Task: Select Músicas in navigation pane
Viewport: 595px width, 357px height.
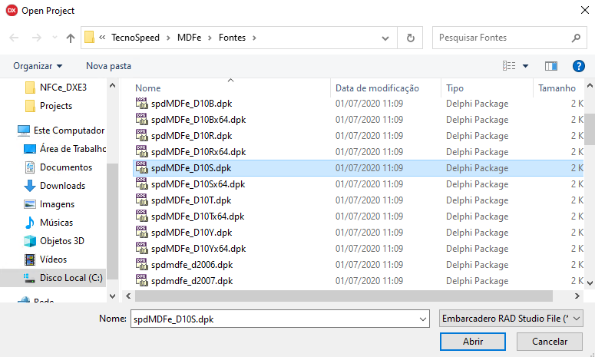Action: pyautogui.click(x=48, y=223)
